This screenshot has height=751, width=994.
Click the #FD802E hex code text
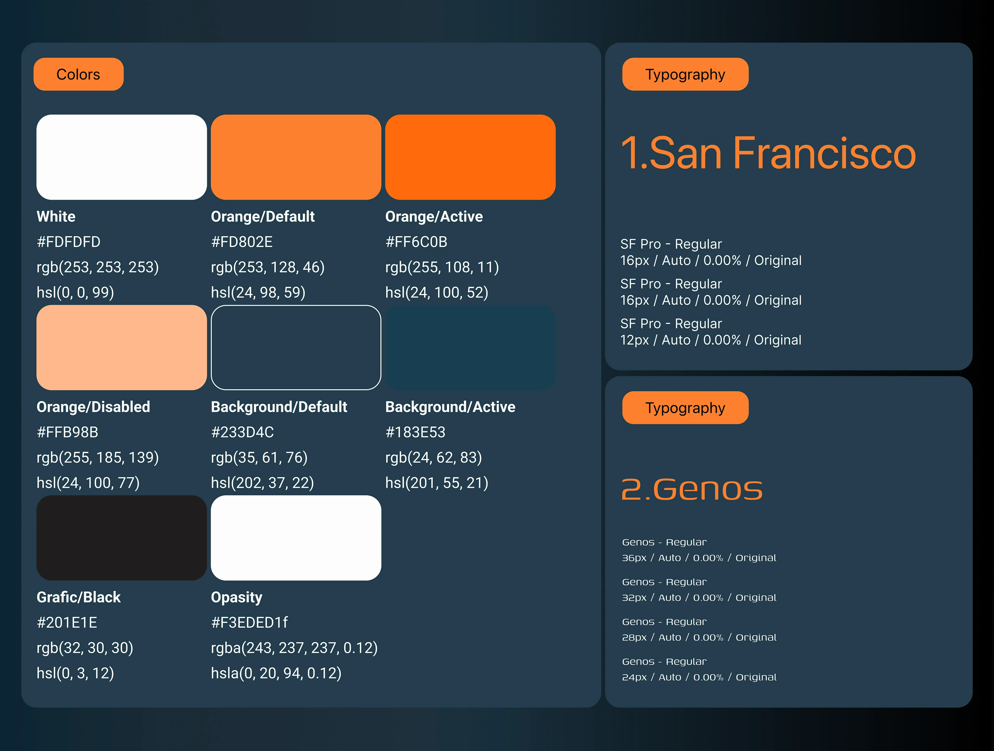tap(242, 242)
